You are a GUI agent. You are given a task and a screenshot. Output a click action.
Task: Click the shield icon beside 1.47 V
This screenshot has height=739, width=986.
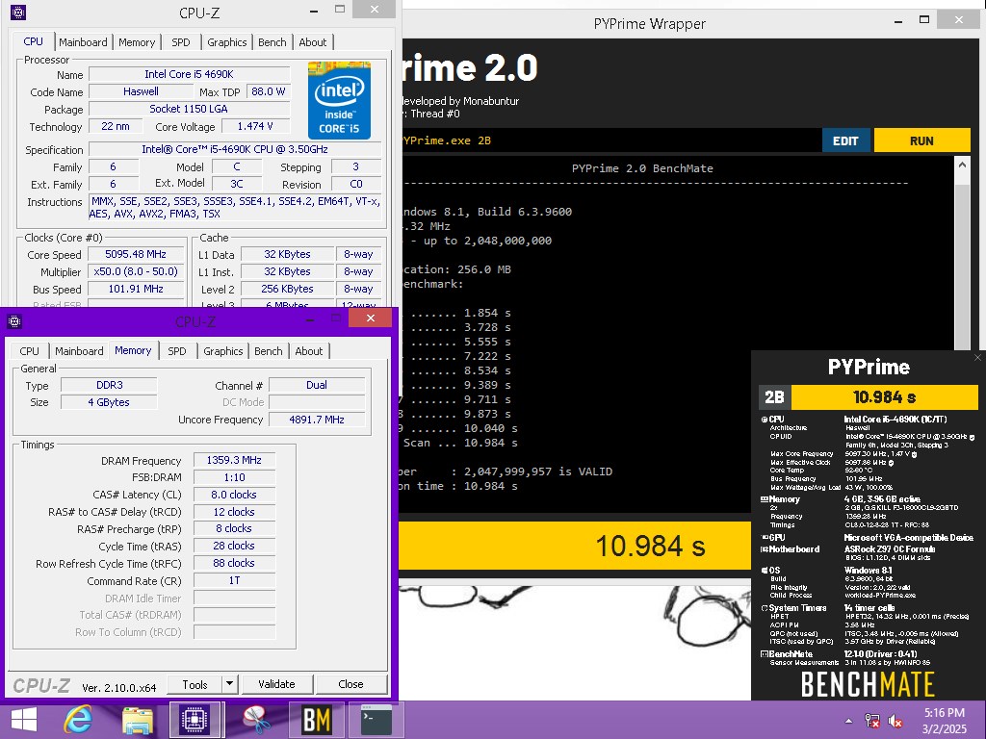click(914, 454)
